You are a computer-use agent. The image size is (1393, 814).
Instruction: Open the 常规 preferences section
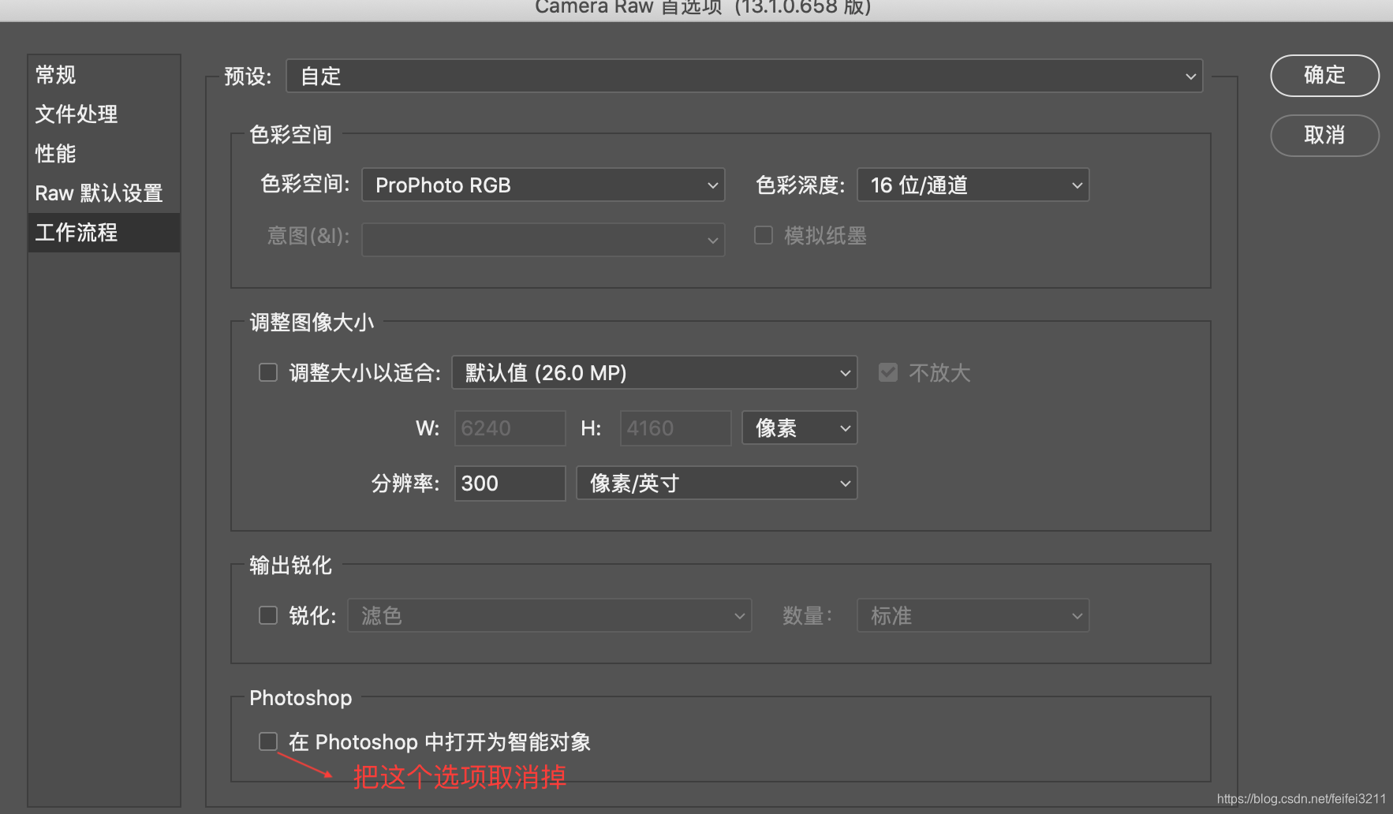pos(103,75)
